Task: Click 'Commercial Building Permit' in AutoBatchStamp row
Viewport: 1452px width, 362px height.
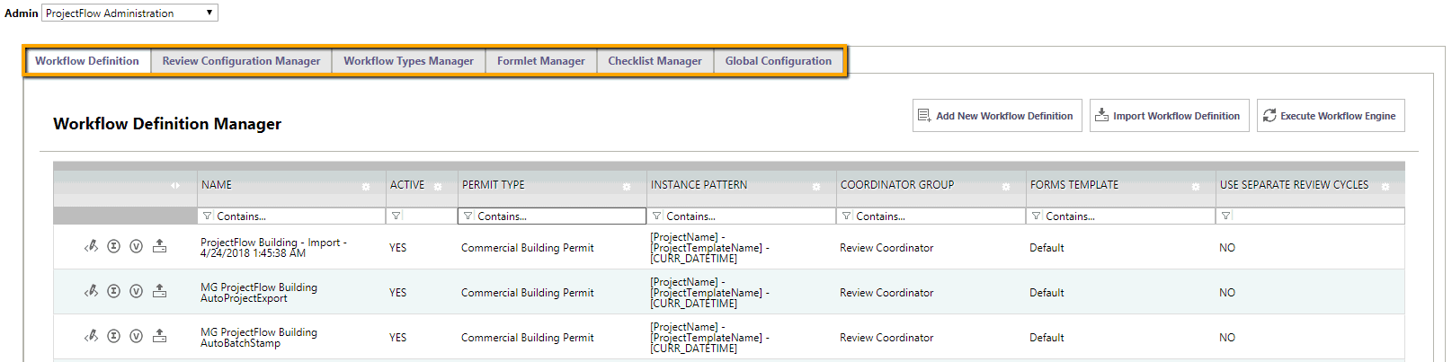Action: coord(528,338)
